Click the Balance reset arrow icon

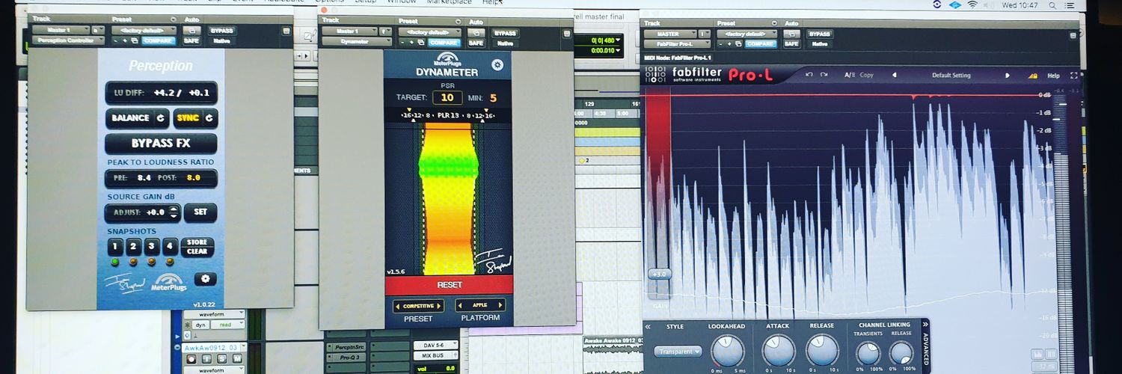point(160,118)
